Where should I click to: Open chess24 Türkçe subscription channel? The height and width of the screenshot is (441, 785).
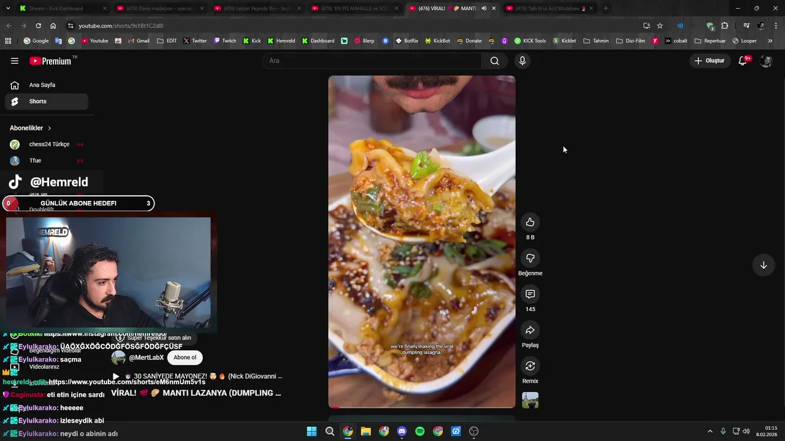47,145
